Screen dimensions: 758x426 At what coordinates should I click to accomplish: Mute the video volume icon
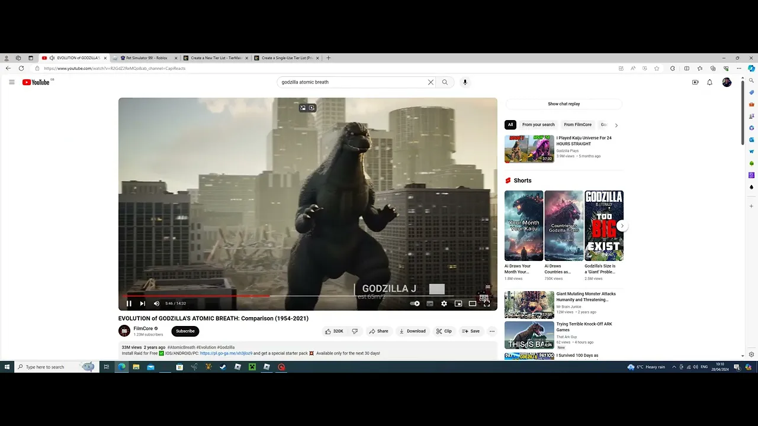pyautogui.click(x=156, y=304)
